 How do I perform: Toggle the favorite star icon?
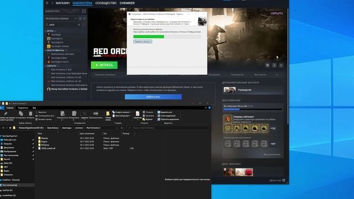(281, 65)
